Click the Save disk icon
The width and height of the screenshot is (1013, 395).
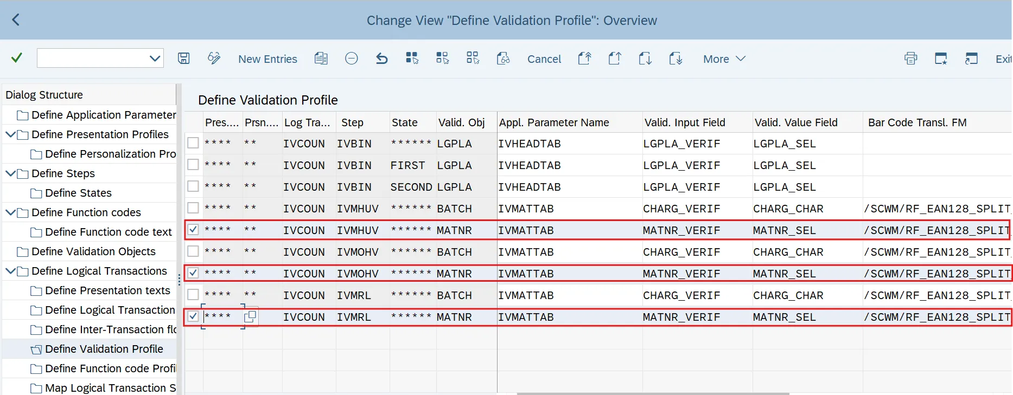184,59
